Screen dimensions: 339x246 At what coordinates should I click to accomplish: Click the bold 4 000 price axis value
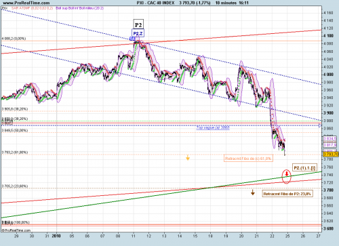coord(328,75)
